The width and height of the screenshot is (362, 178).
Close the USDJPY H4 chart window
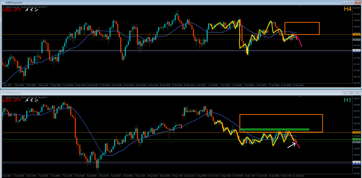point(357,2)
